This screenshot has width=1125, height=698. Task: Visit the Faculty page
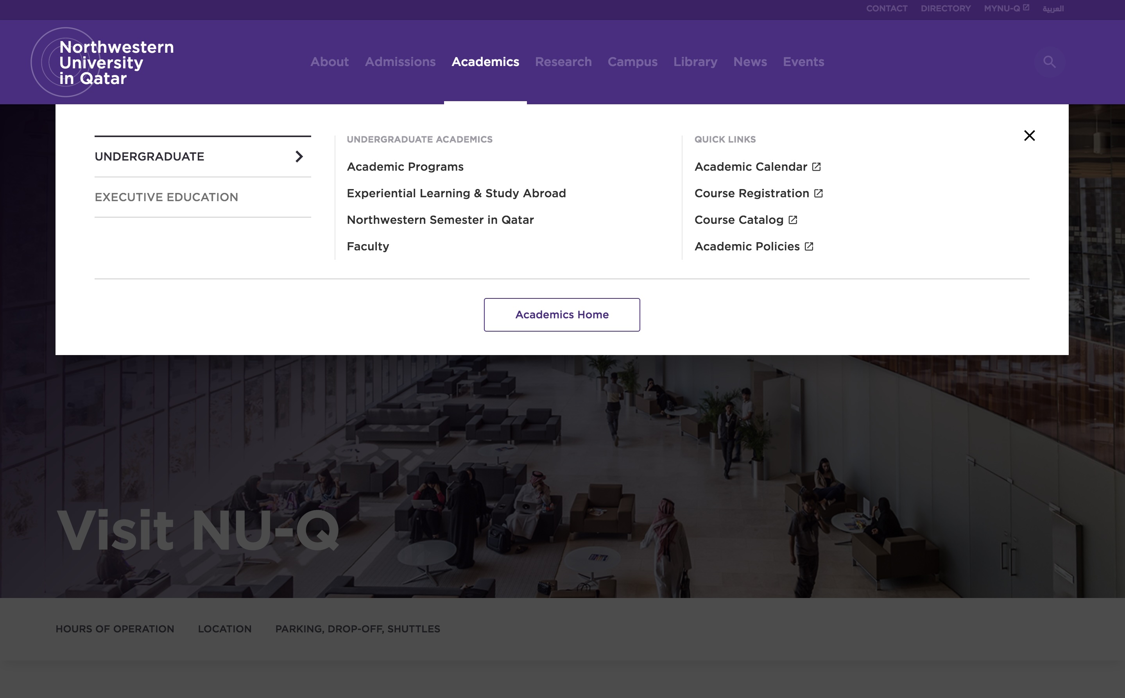[x=368, y=246]
